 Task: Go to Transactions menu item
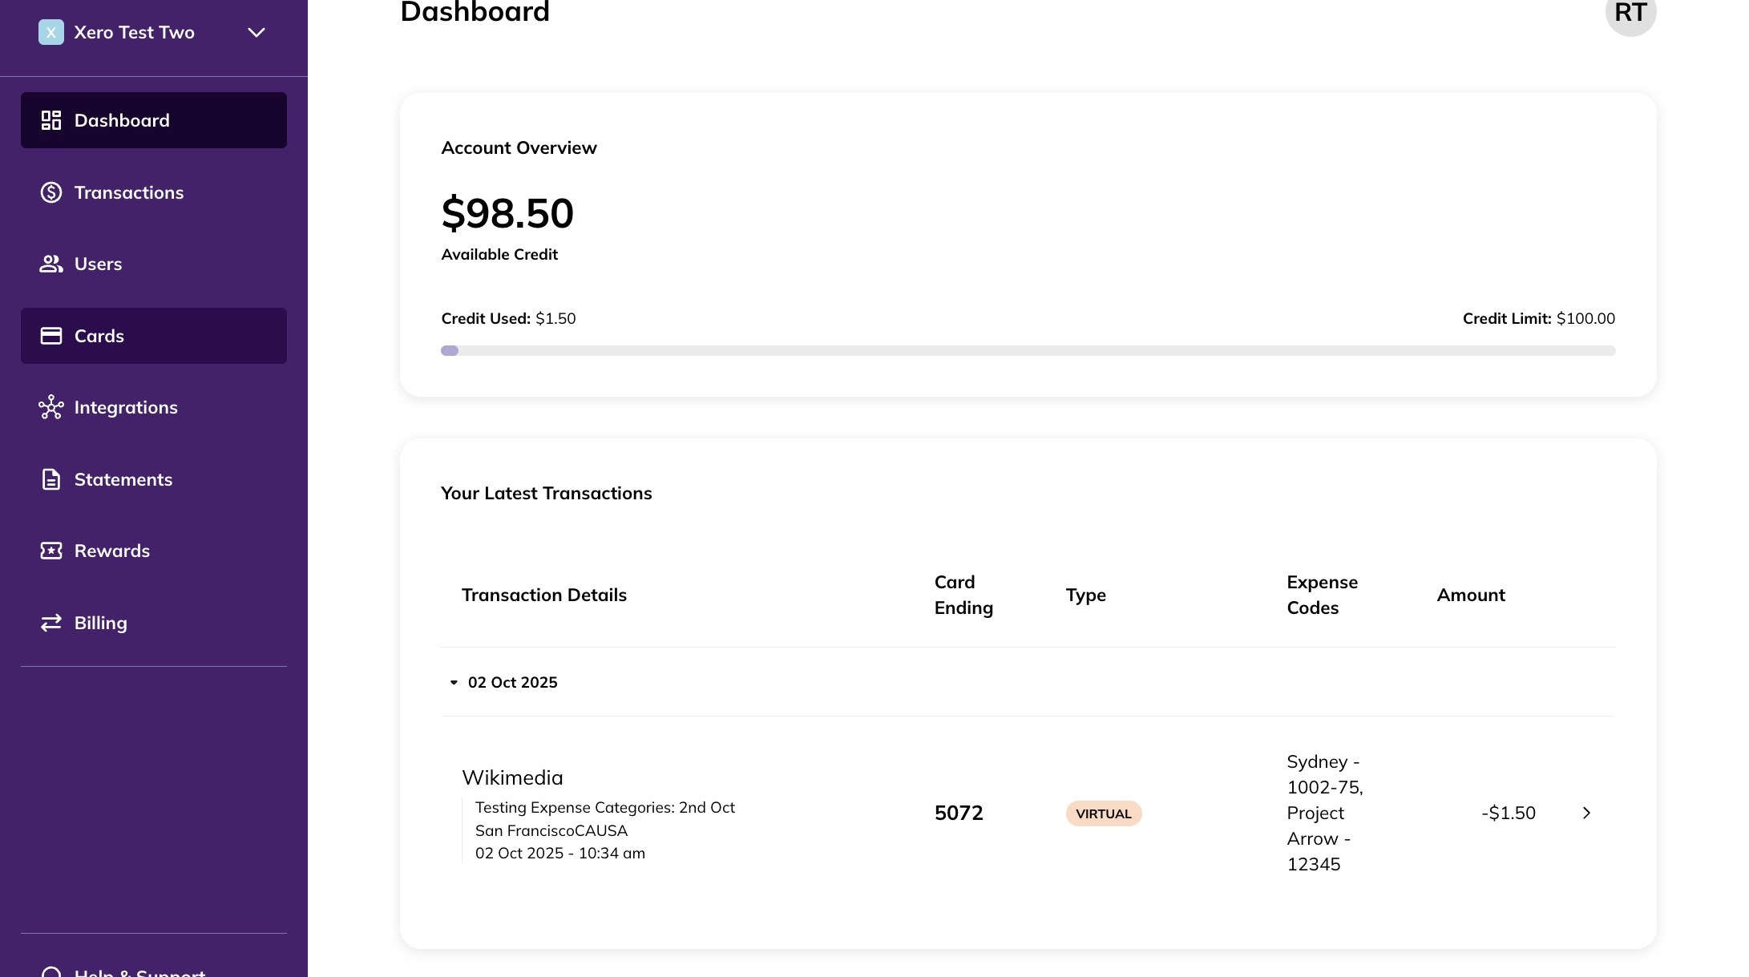(129, 192)
